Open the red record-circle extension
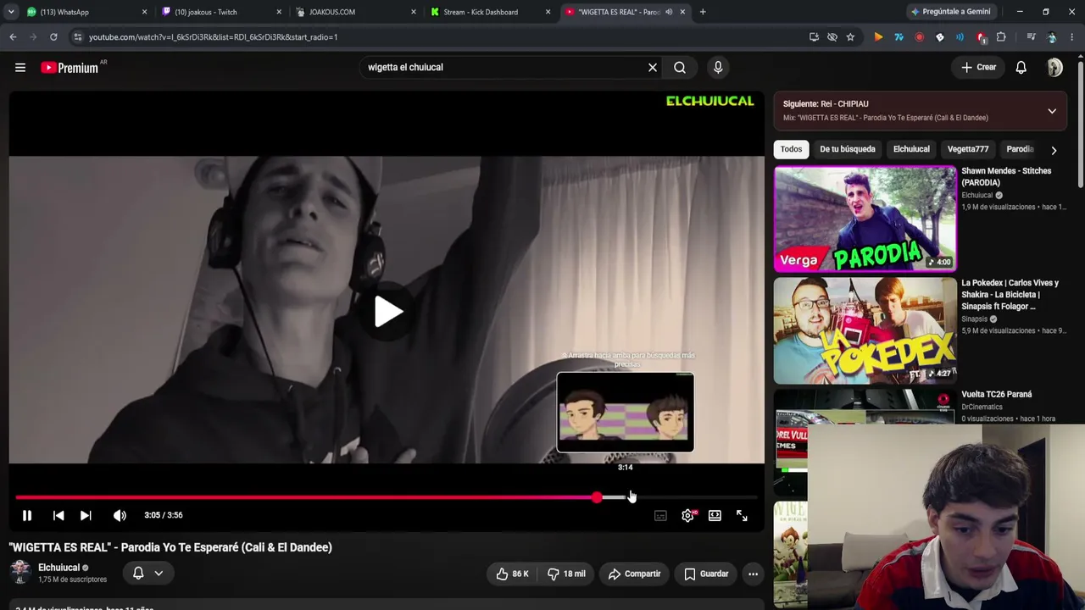This screenshot has width=1085, height=610. [x=919, y=37]
